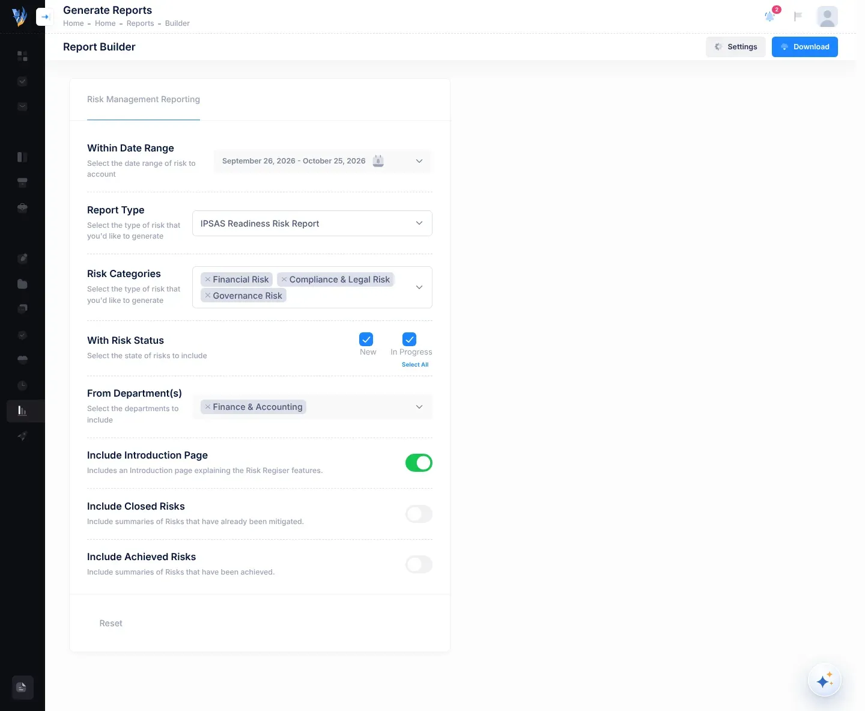The width and height of the screenshot is (865, 711).
Task: Remove the Financial Risk tag
Action: (x=208, y=279)
